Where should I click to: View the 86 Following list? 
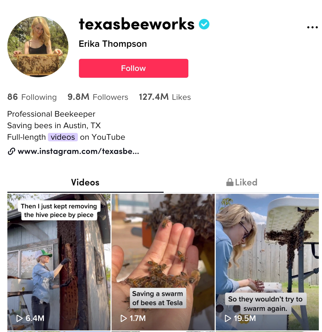pos(32,97)
